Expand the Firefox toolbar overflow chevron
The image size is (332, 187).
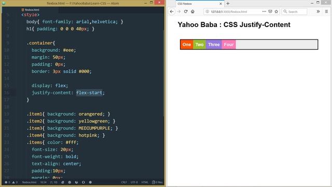[318, 11]
